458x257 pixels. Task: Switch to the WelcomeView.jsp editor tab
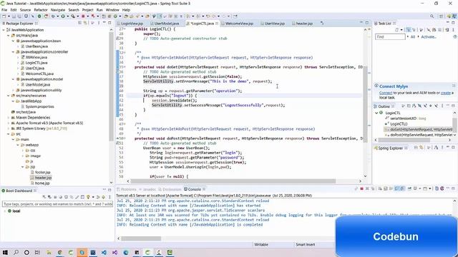point(239,24)
